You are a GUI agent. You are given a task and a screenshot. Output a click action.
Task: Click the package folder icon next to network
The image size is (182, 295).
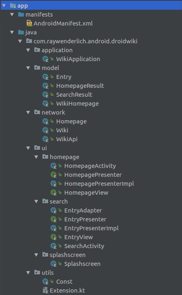click(37, 112)
